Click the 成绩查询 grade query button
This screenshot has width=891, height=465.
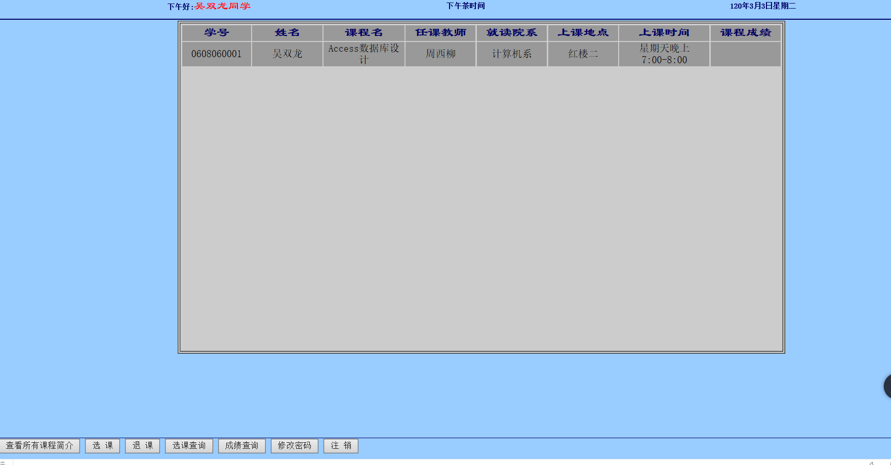242,446
